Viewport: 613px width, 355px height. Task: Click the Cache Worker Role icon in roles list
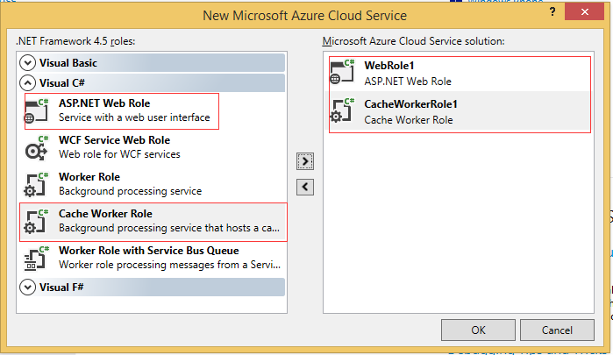(x=36, y=221)
